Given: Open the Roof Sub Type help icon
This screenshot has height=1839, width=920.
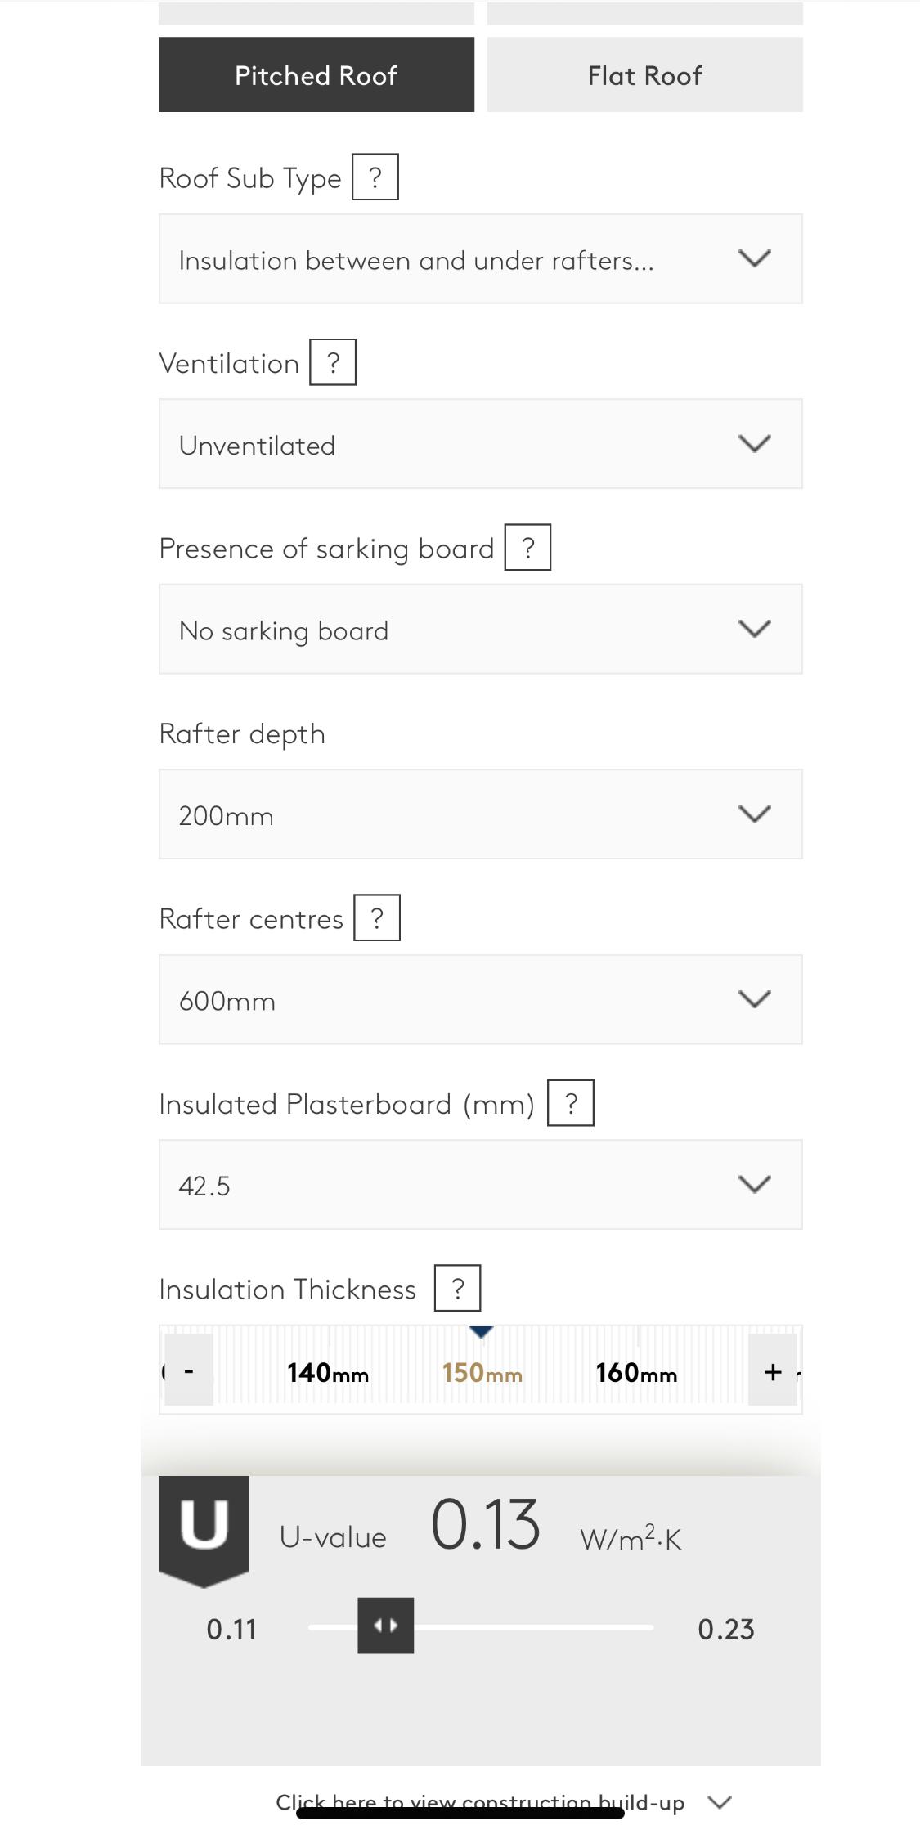Looking at the screenshot, I should pyautogui.click(x=375, y=177).
